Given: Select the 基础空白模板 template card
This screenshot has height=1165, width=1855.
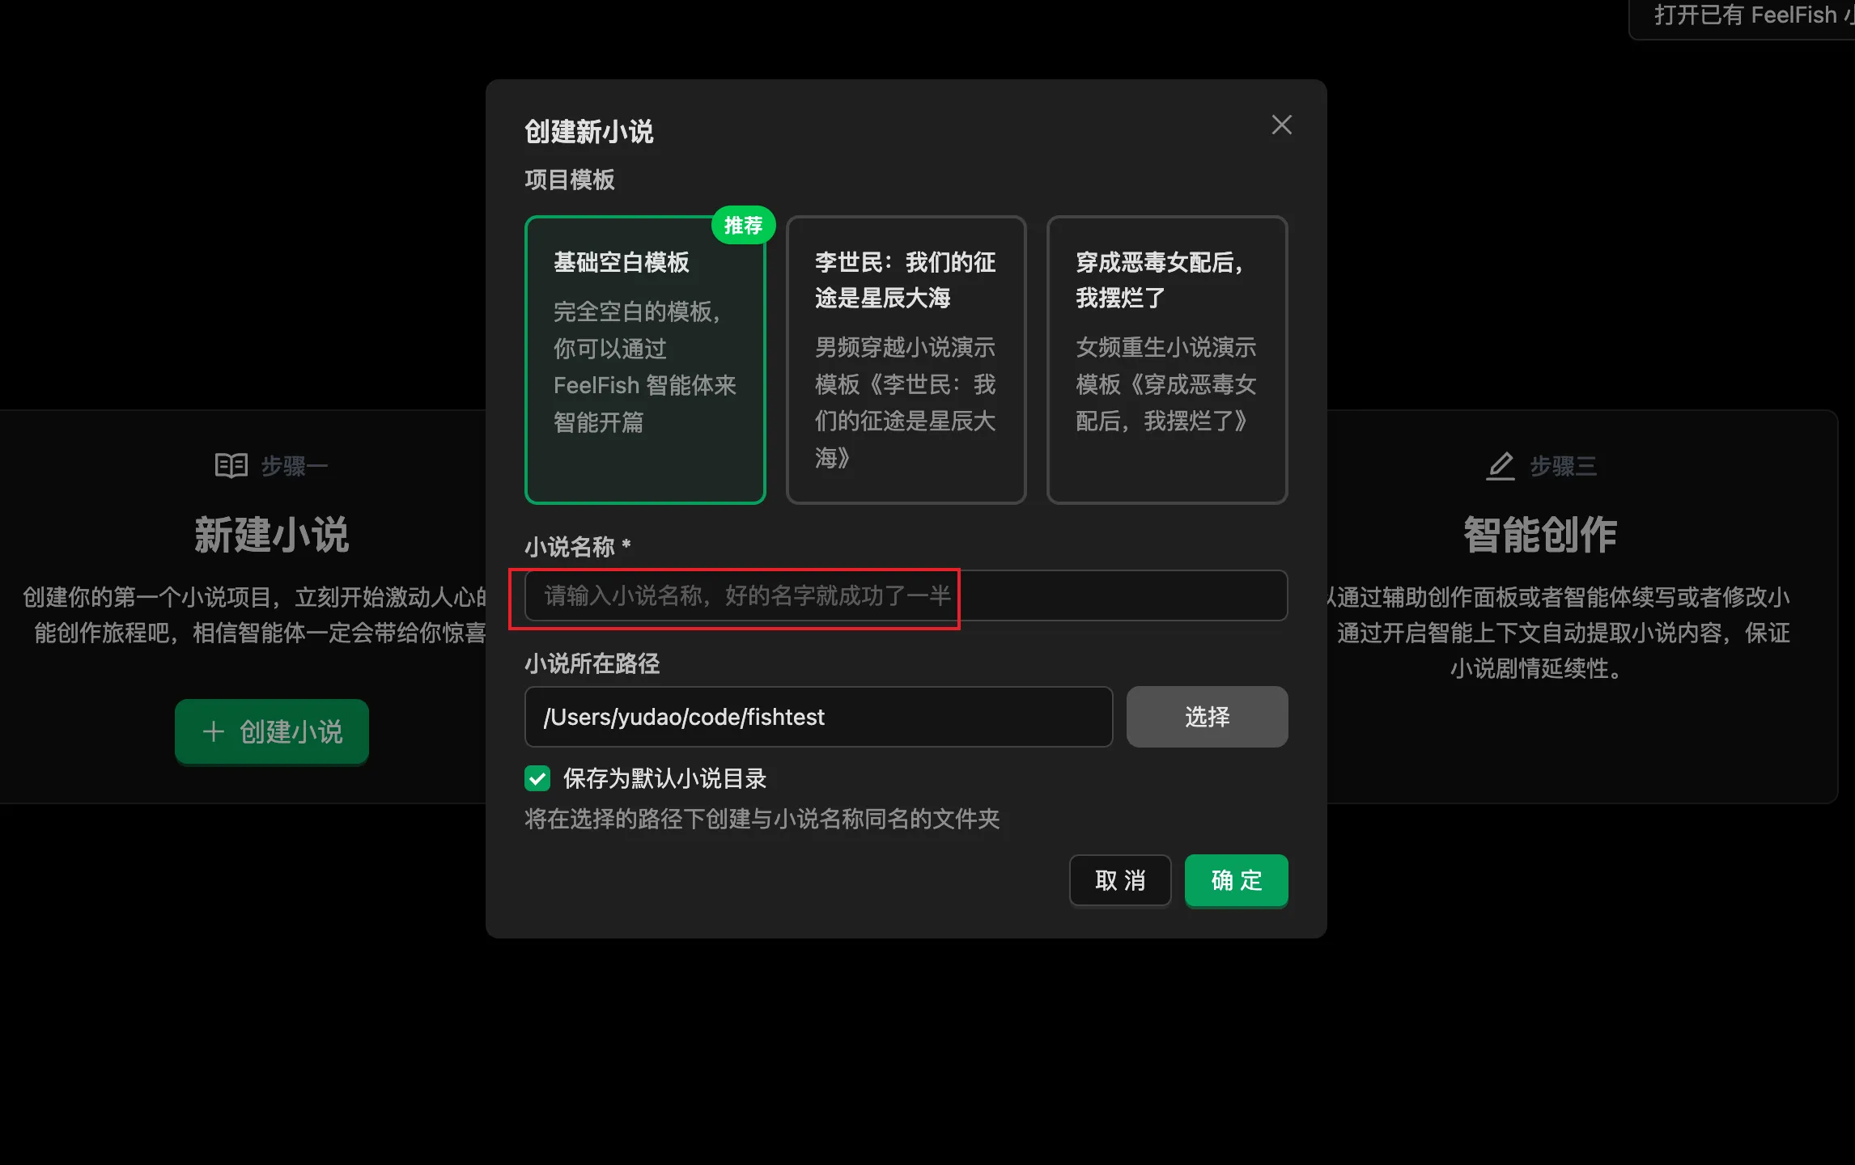Looking at the screenshot, I should coord(644,360).
